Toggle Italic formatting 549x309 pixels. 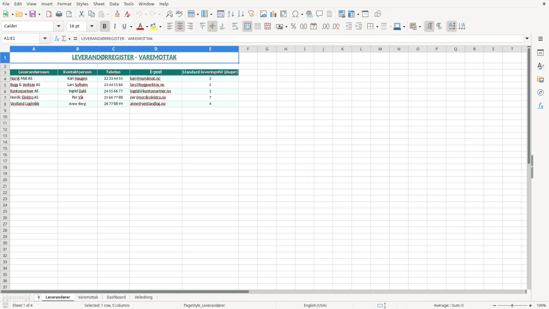[115, 27]
